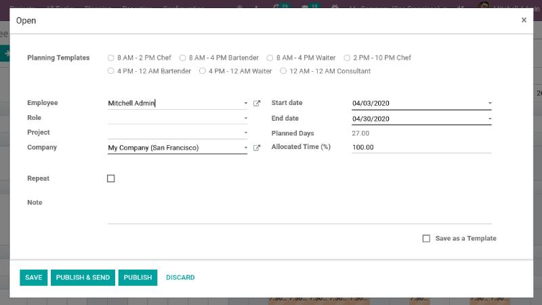Screen dimensions: 542x305
Task: Check Save as a Template
Action: point(426,239)
